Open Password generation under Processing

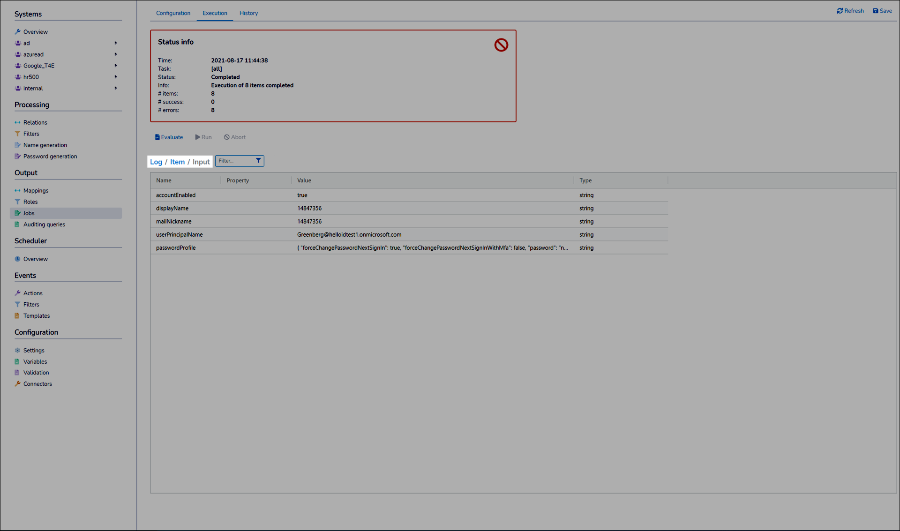[x=50, y=157]
